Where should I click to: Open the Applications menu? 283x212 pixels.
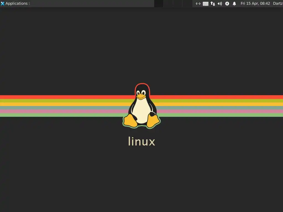click(x=14, y=3)
